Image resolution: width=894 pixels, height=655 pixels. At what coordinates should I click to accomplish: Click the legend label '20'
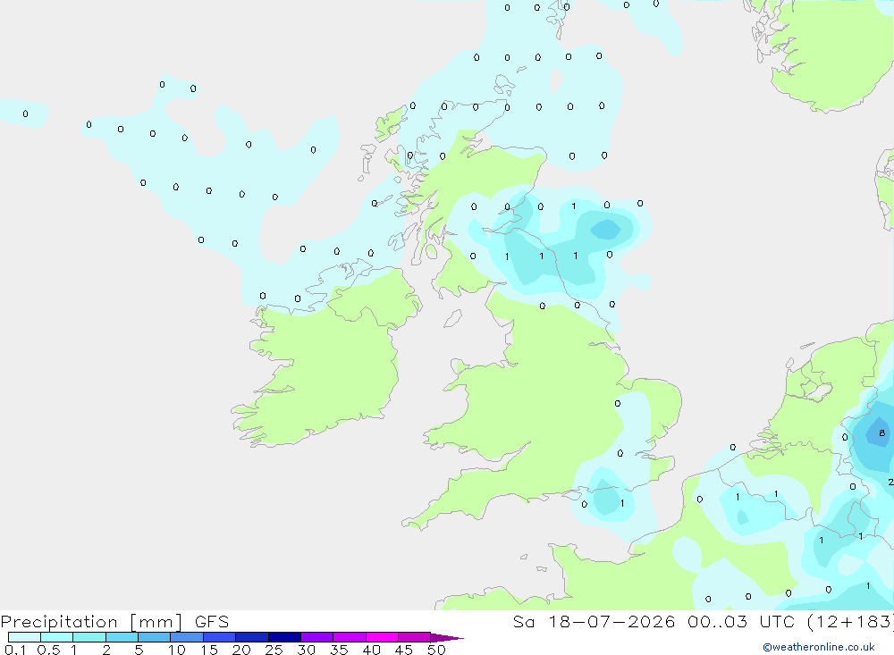pyautogui.click(x=241, y=650)
